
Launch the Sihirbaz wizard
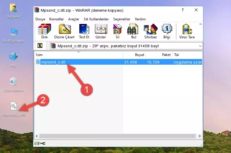(150, 31)
